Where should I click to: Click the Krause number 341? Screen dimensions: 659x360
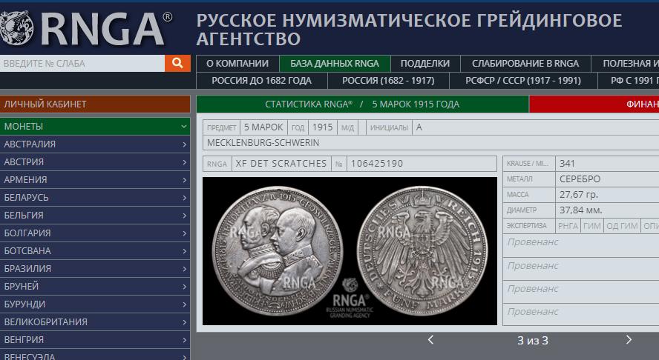click(567, 164)
